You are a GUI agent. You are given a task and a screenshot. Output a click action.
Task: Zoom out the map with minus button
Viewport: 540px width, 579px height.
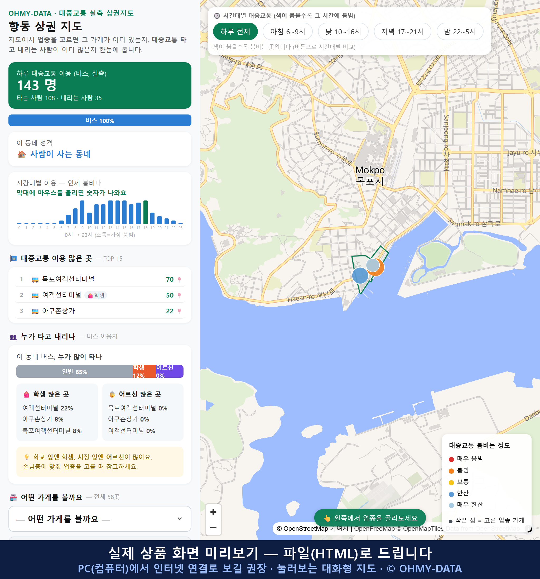point(213,528)
